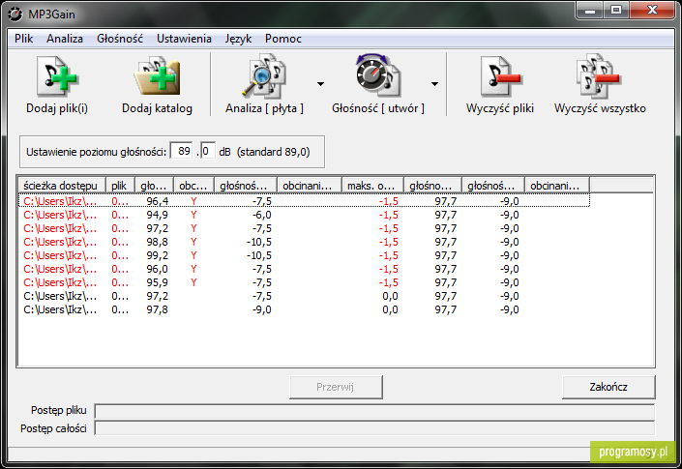
Task: Select the row with loudness 98,8
Action: pos(304,242)
